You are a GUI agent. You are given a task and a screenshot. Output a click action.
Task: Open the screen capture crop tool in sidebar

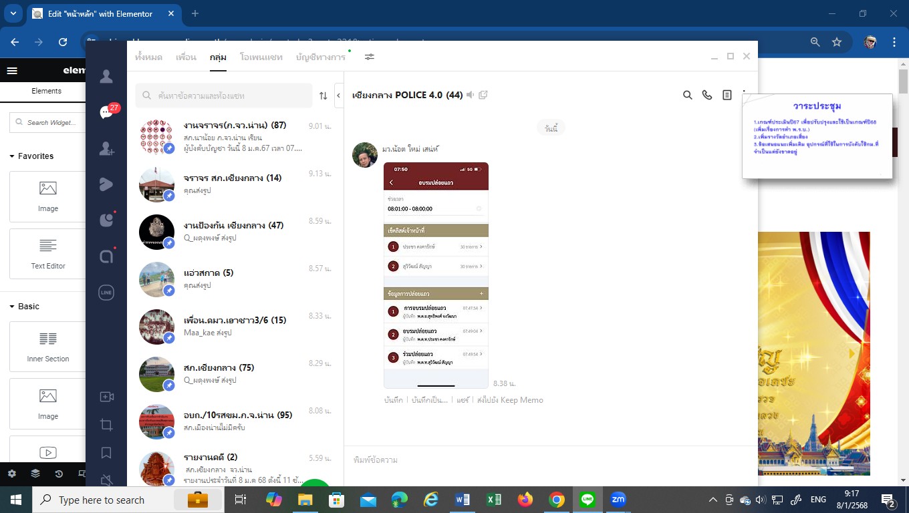pos(106,425)
